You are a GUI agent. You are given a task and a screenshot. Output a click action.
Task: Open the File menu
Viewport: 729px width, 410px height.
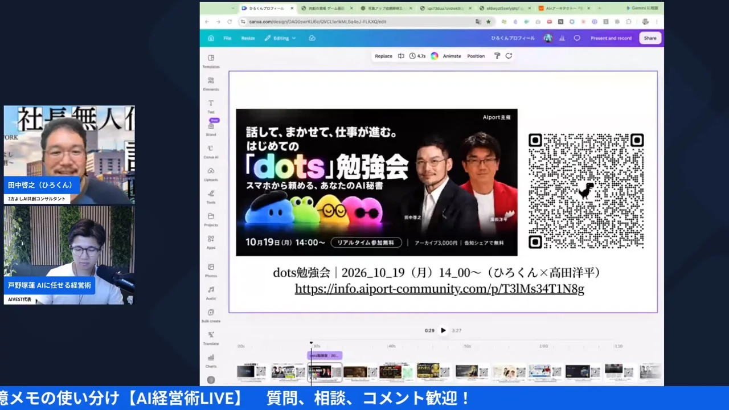(x=227, y=38)
